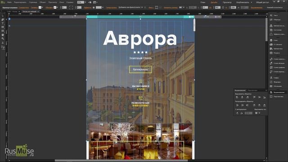Toggle the Нижний колонтитул footer checkbox
The image size is (288, 162).
pyautogui.click(x=275, y=8)
